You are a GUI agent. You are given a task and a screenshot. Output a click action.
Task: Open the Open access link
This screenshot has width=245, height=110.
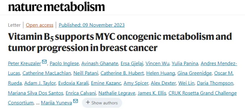click(39, 25)
